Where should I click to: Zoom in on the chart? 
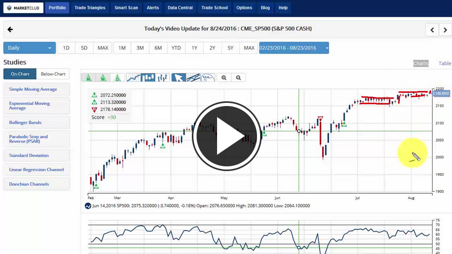224,78
